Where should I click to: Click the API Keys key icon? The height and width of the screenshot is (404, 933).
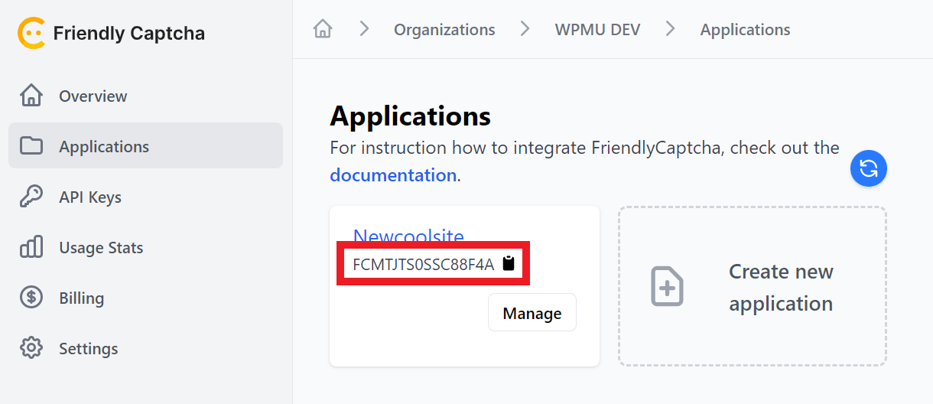[31, 197]
